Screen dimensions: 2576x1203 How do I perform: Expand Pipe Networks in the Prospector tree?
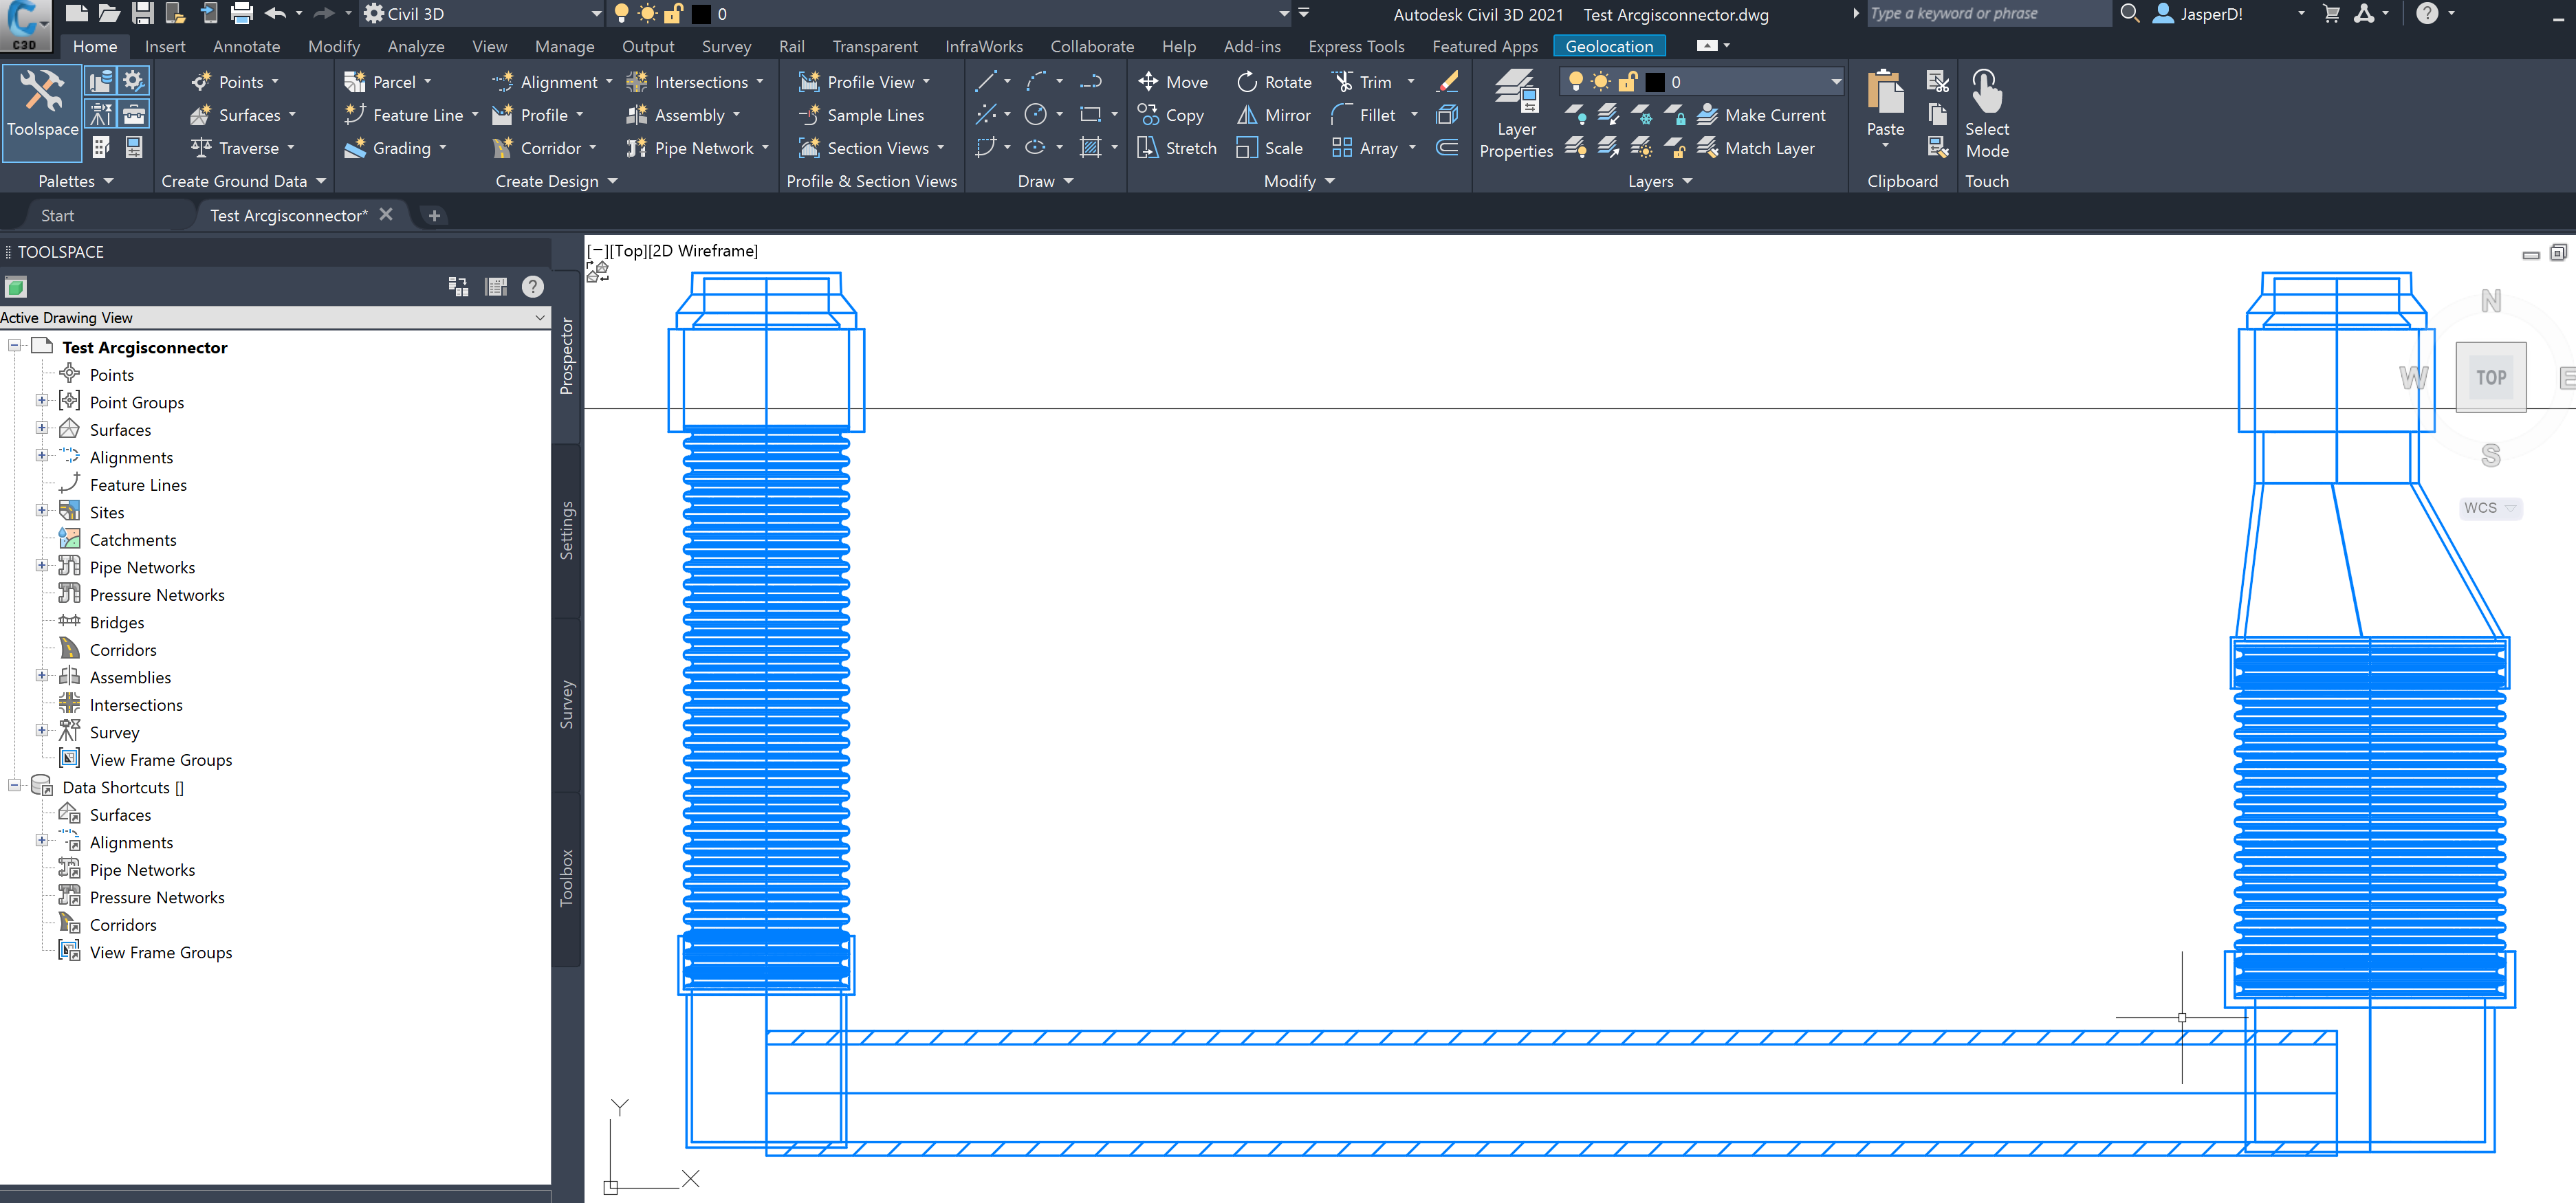pyautogui.click(x=42, y=566)
